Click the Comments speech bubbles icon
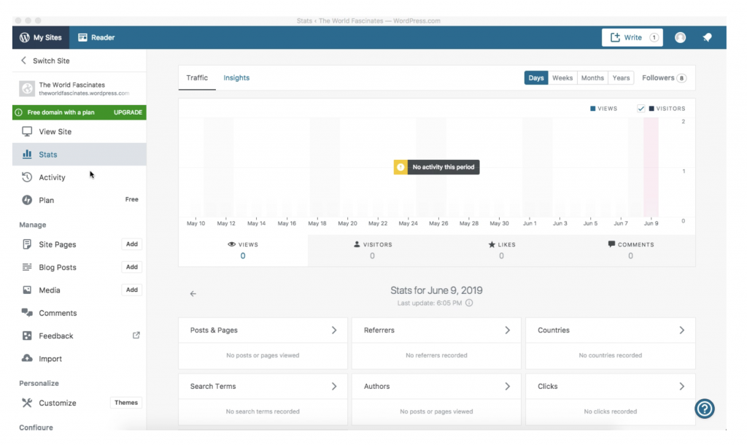Screen dimensions: 747x445 point(27,312)
